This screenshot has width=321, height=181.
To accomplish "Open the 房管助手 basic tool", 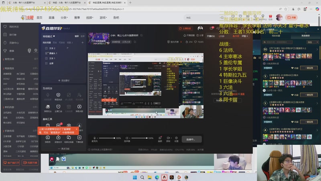I will [x=58, y=139].
